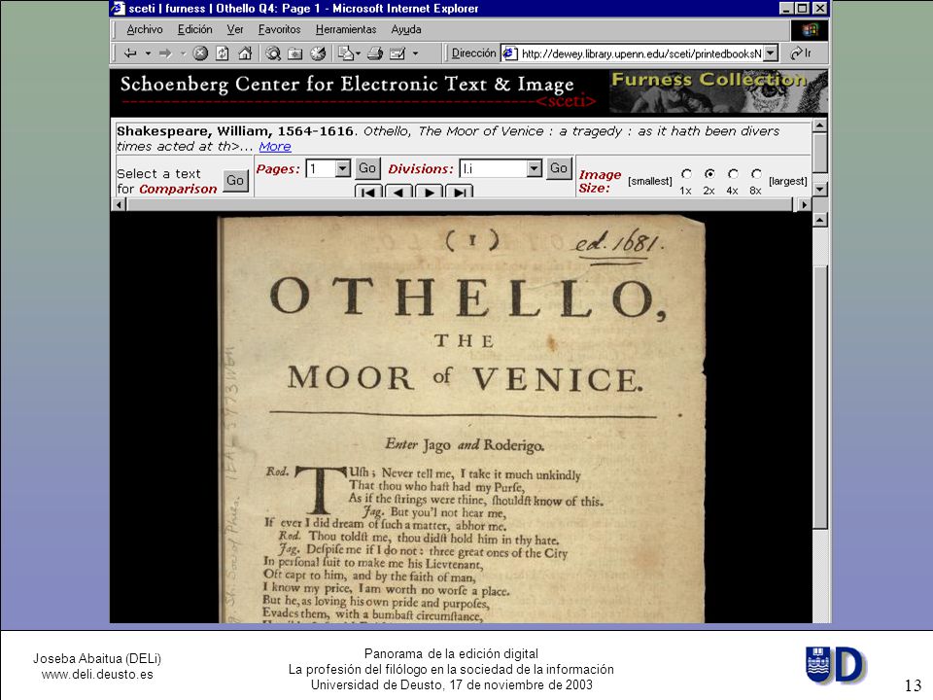
Task: Refresh the page with the Refresh icon
Action: coord(222,53)
